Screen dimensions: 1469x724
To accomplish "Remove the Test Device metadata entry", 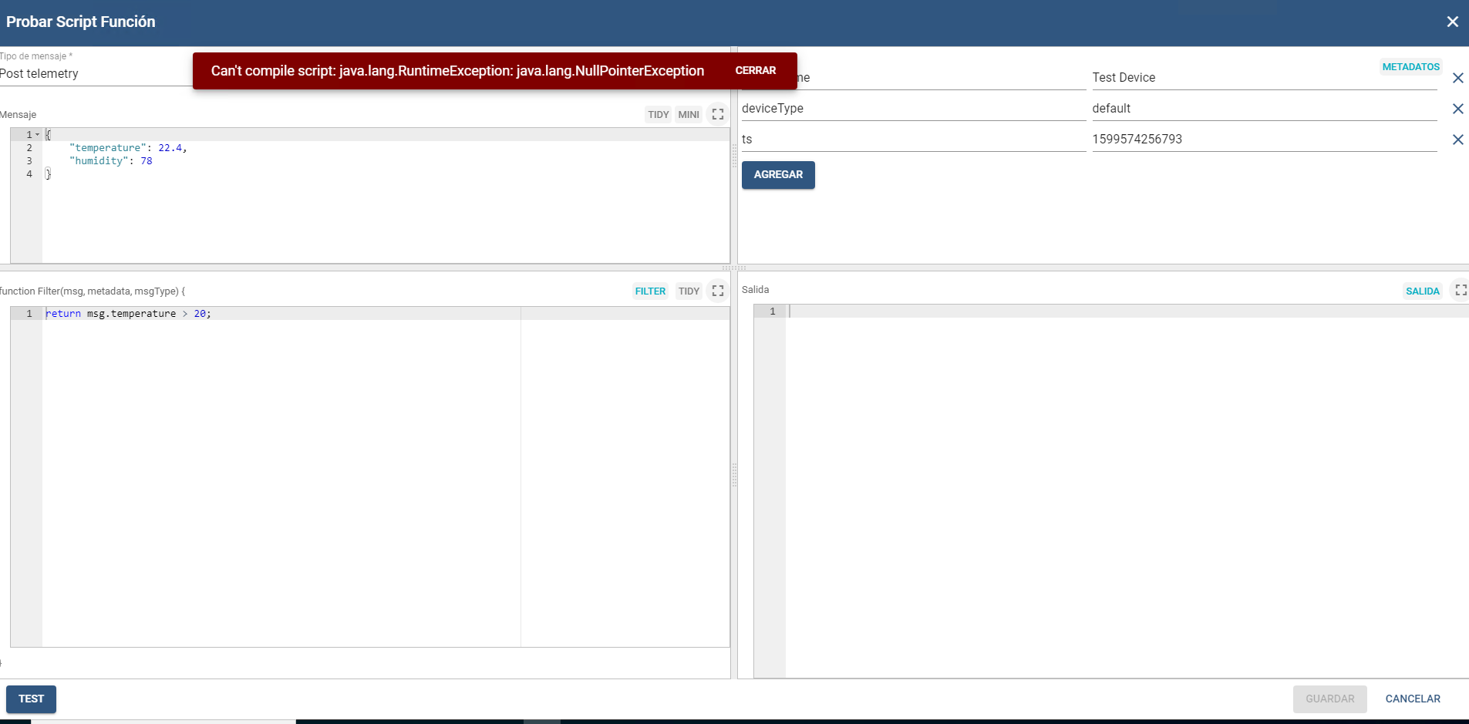I will pyautogui.click(x=1458, y=78).
